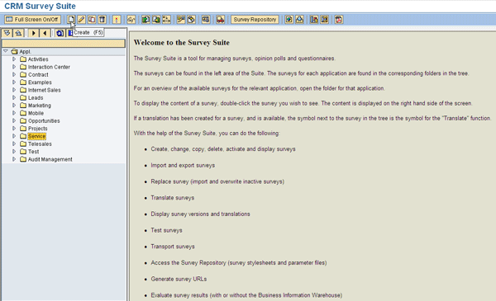This screenshot has width=496, height=301.
Task: Expand the Mobile folder arrow
Action: pos(14,113)
